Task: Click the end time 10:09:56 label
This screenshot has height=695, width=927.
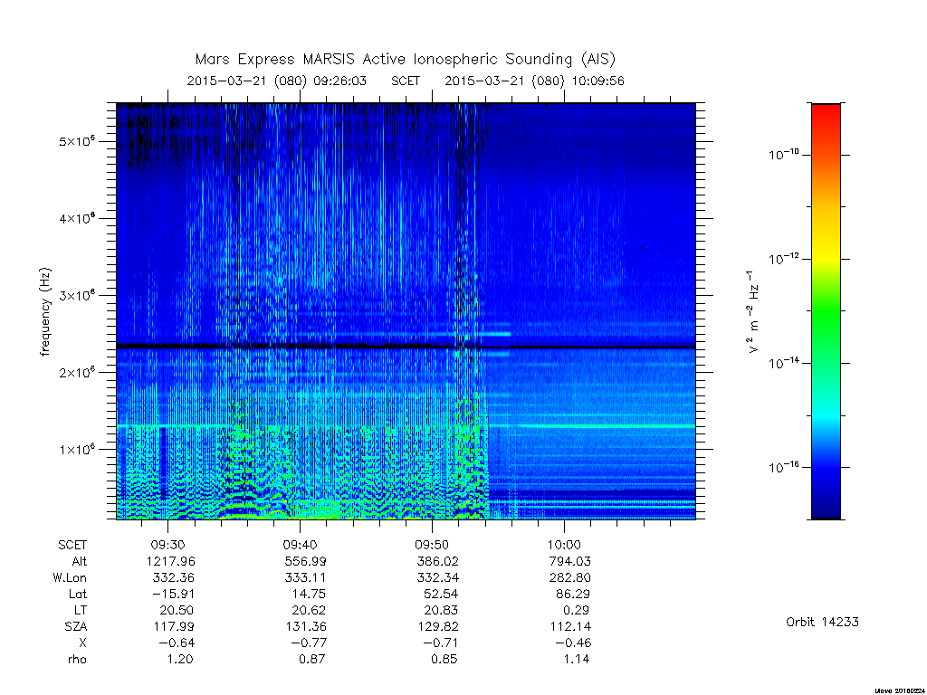Action: click(597, 81)
